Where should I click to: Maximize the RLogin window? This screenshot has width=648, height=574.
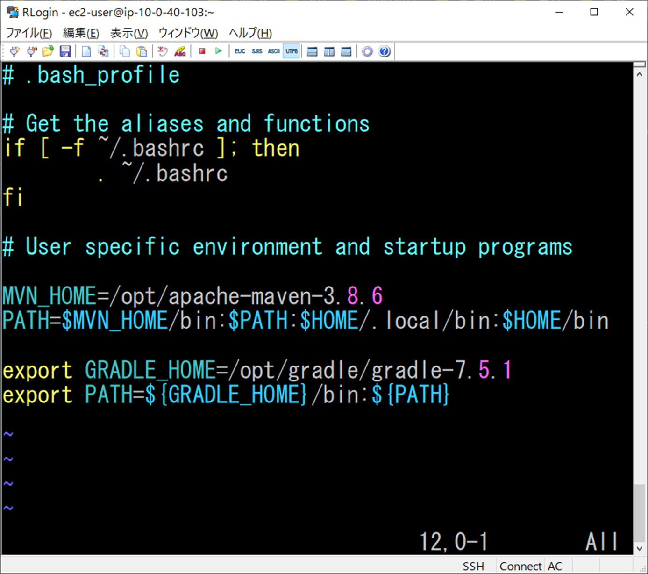(x=594, y=12)
